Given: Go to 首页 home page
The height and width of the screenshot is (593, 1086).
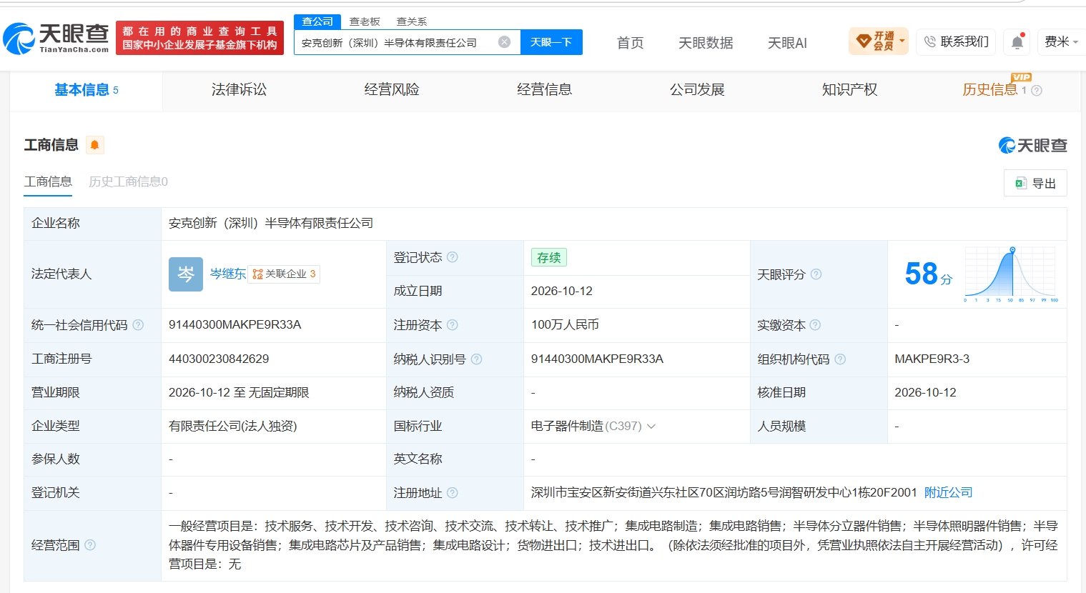Looking at the screenshot, I should click(631, 43).
